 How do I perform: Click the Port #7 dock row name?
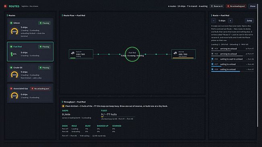[65, 129]
